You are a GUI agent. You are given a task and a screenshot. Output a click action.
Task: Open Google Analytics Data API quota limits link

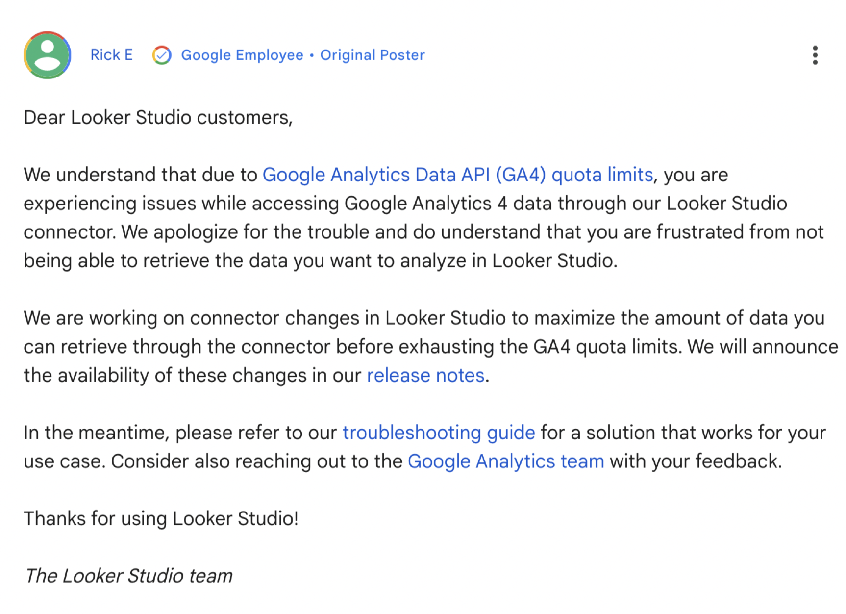tap(458, 175)
